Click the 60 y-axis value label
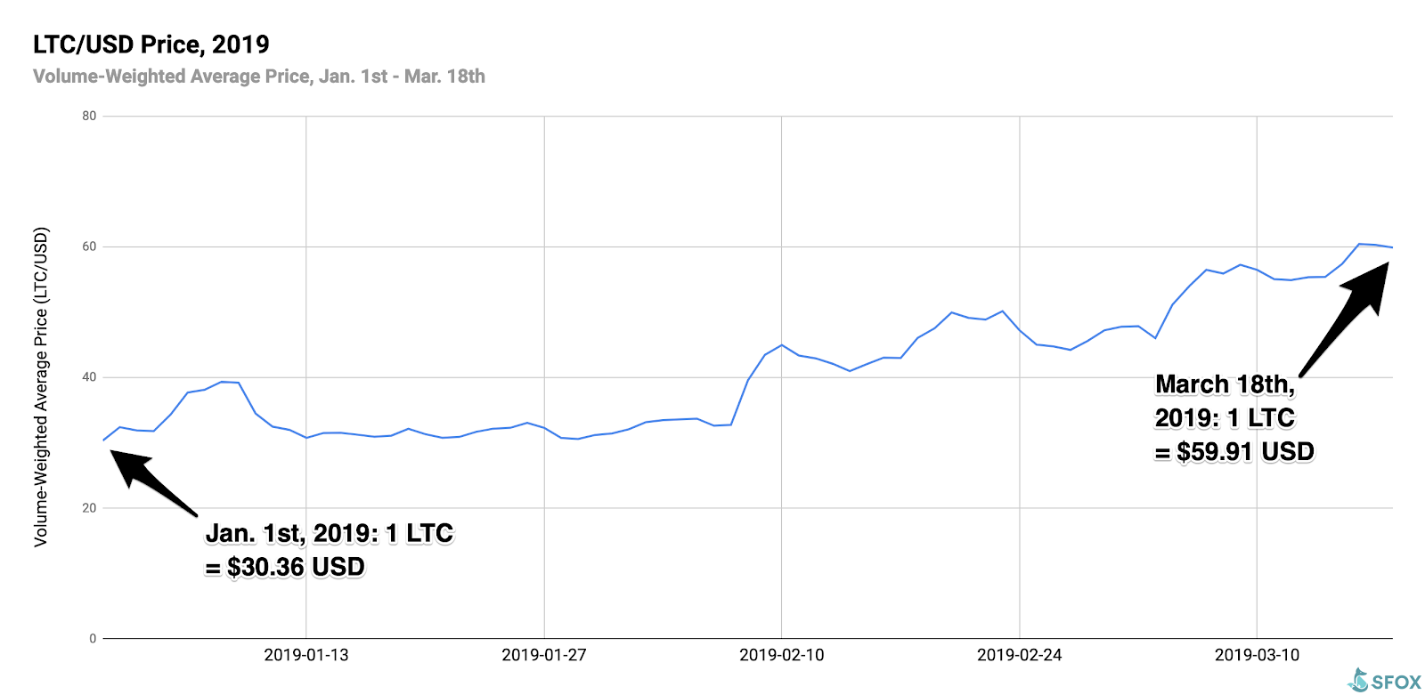Image resolution: width=1425 pixels, height=695 pixels. click(89, 246)
